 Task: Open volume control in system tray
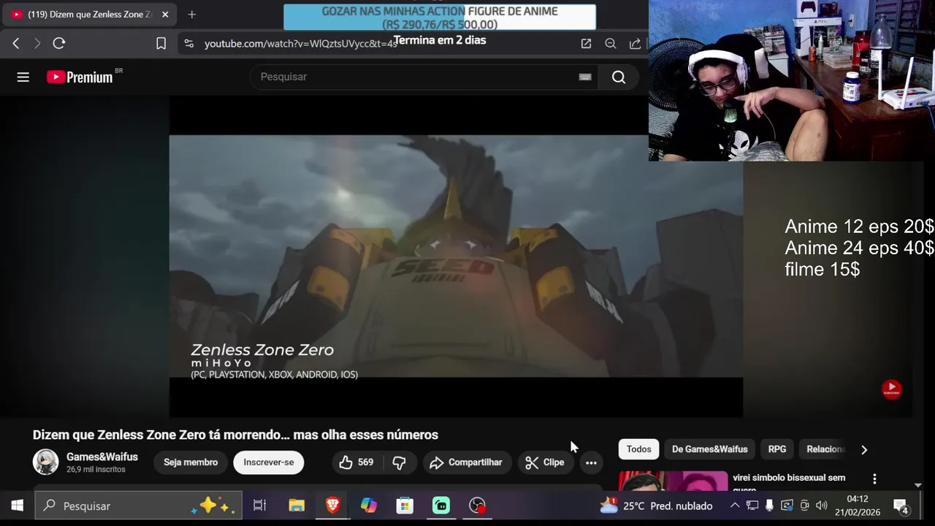[822, 506]
